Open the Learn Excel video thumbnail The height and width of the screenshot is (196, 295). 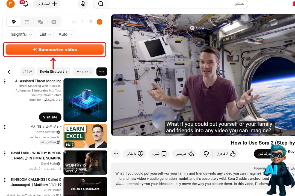[85, 136]
